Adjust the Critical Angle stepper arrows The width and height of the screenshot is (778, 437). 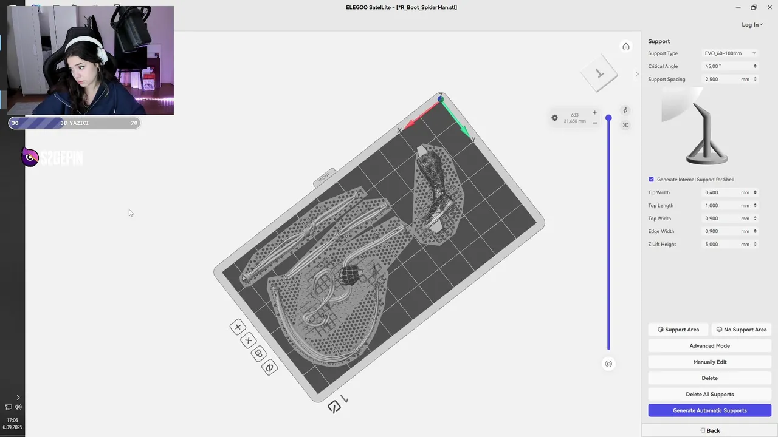point(755,66)
